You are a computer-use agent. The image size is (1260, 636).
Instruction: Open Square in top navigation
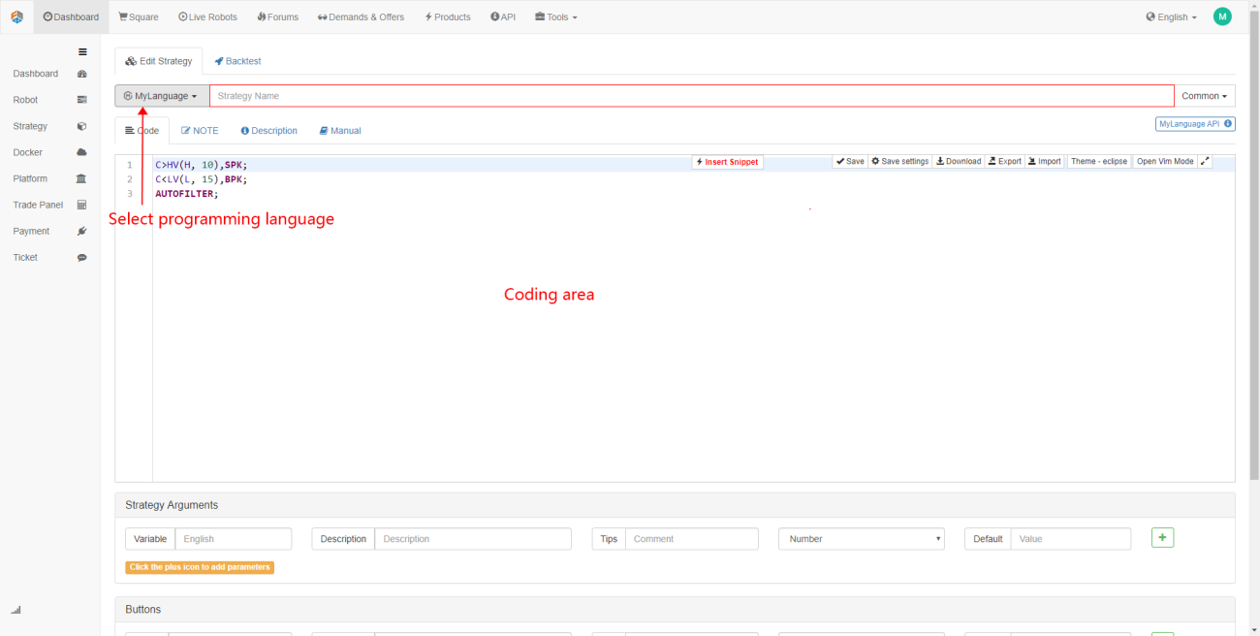pyautogui.click(x=139, y=16)
